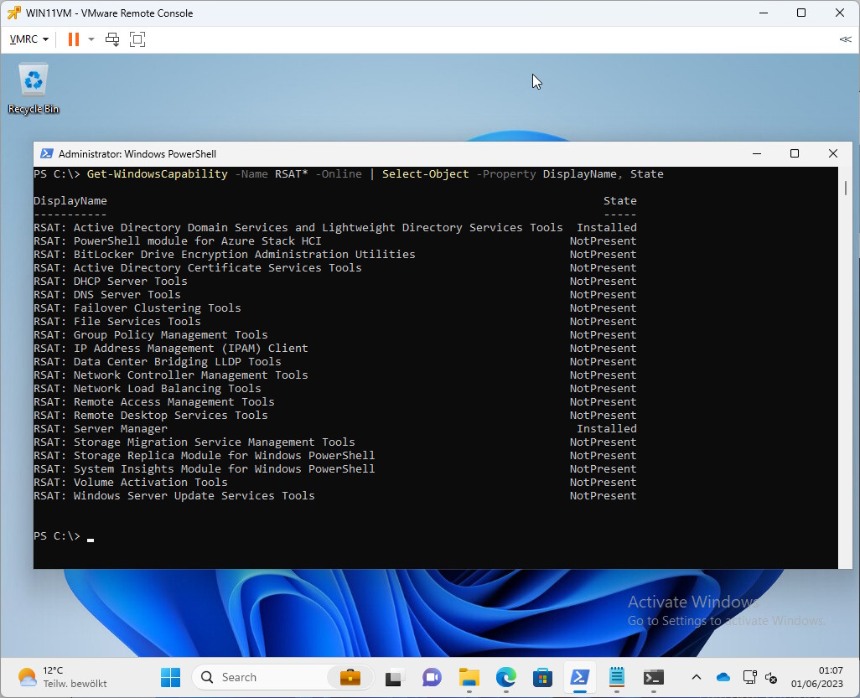
Task: Open the weather widget showing 12°C
Action: [63, 677]
